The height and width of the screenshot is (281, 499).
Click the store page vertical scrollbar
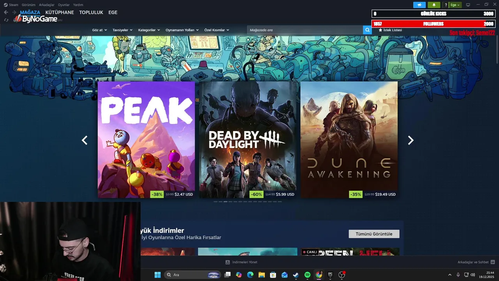(x=497, y=49)
